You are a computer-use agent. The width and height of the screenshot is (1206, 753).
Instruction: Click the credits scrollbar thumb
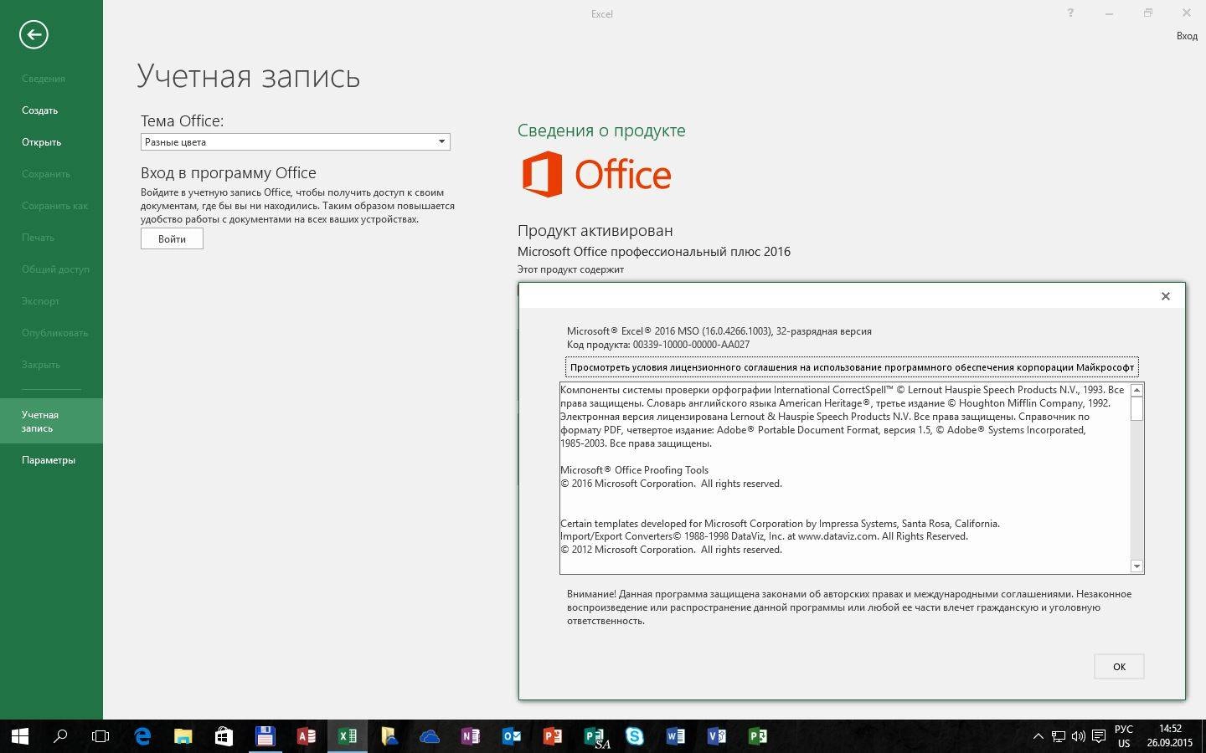click(1136, 408)
